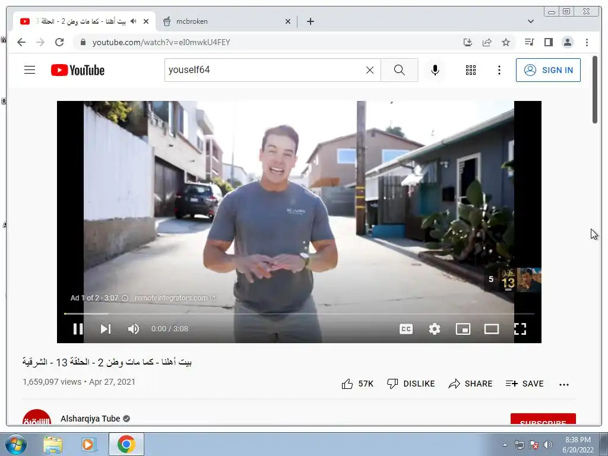
Task: Subscribe to Alsharqiya Tube
Action: click(543, 419)
